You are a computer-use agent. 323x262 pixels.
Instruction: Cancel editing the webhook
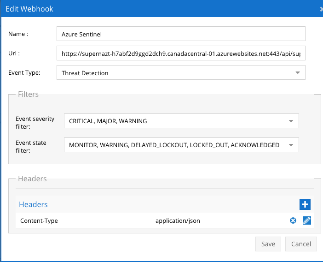coord(301,244)
